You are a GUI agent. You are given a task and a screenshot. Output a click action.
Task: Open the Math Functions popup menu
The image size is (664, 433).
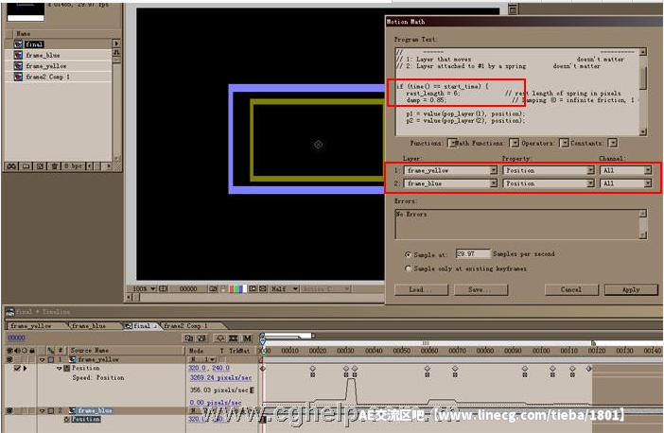pyautogui.click(x=514, y=143)
